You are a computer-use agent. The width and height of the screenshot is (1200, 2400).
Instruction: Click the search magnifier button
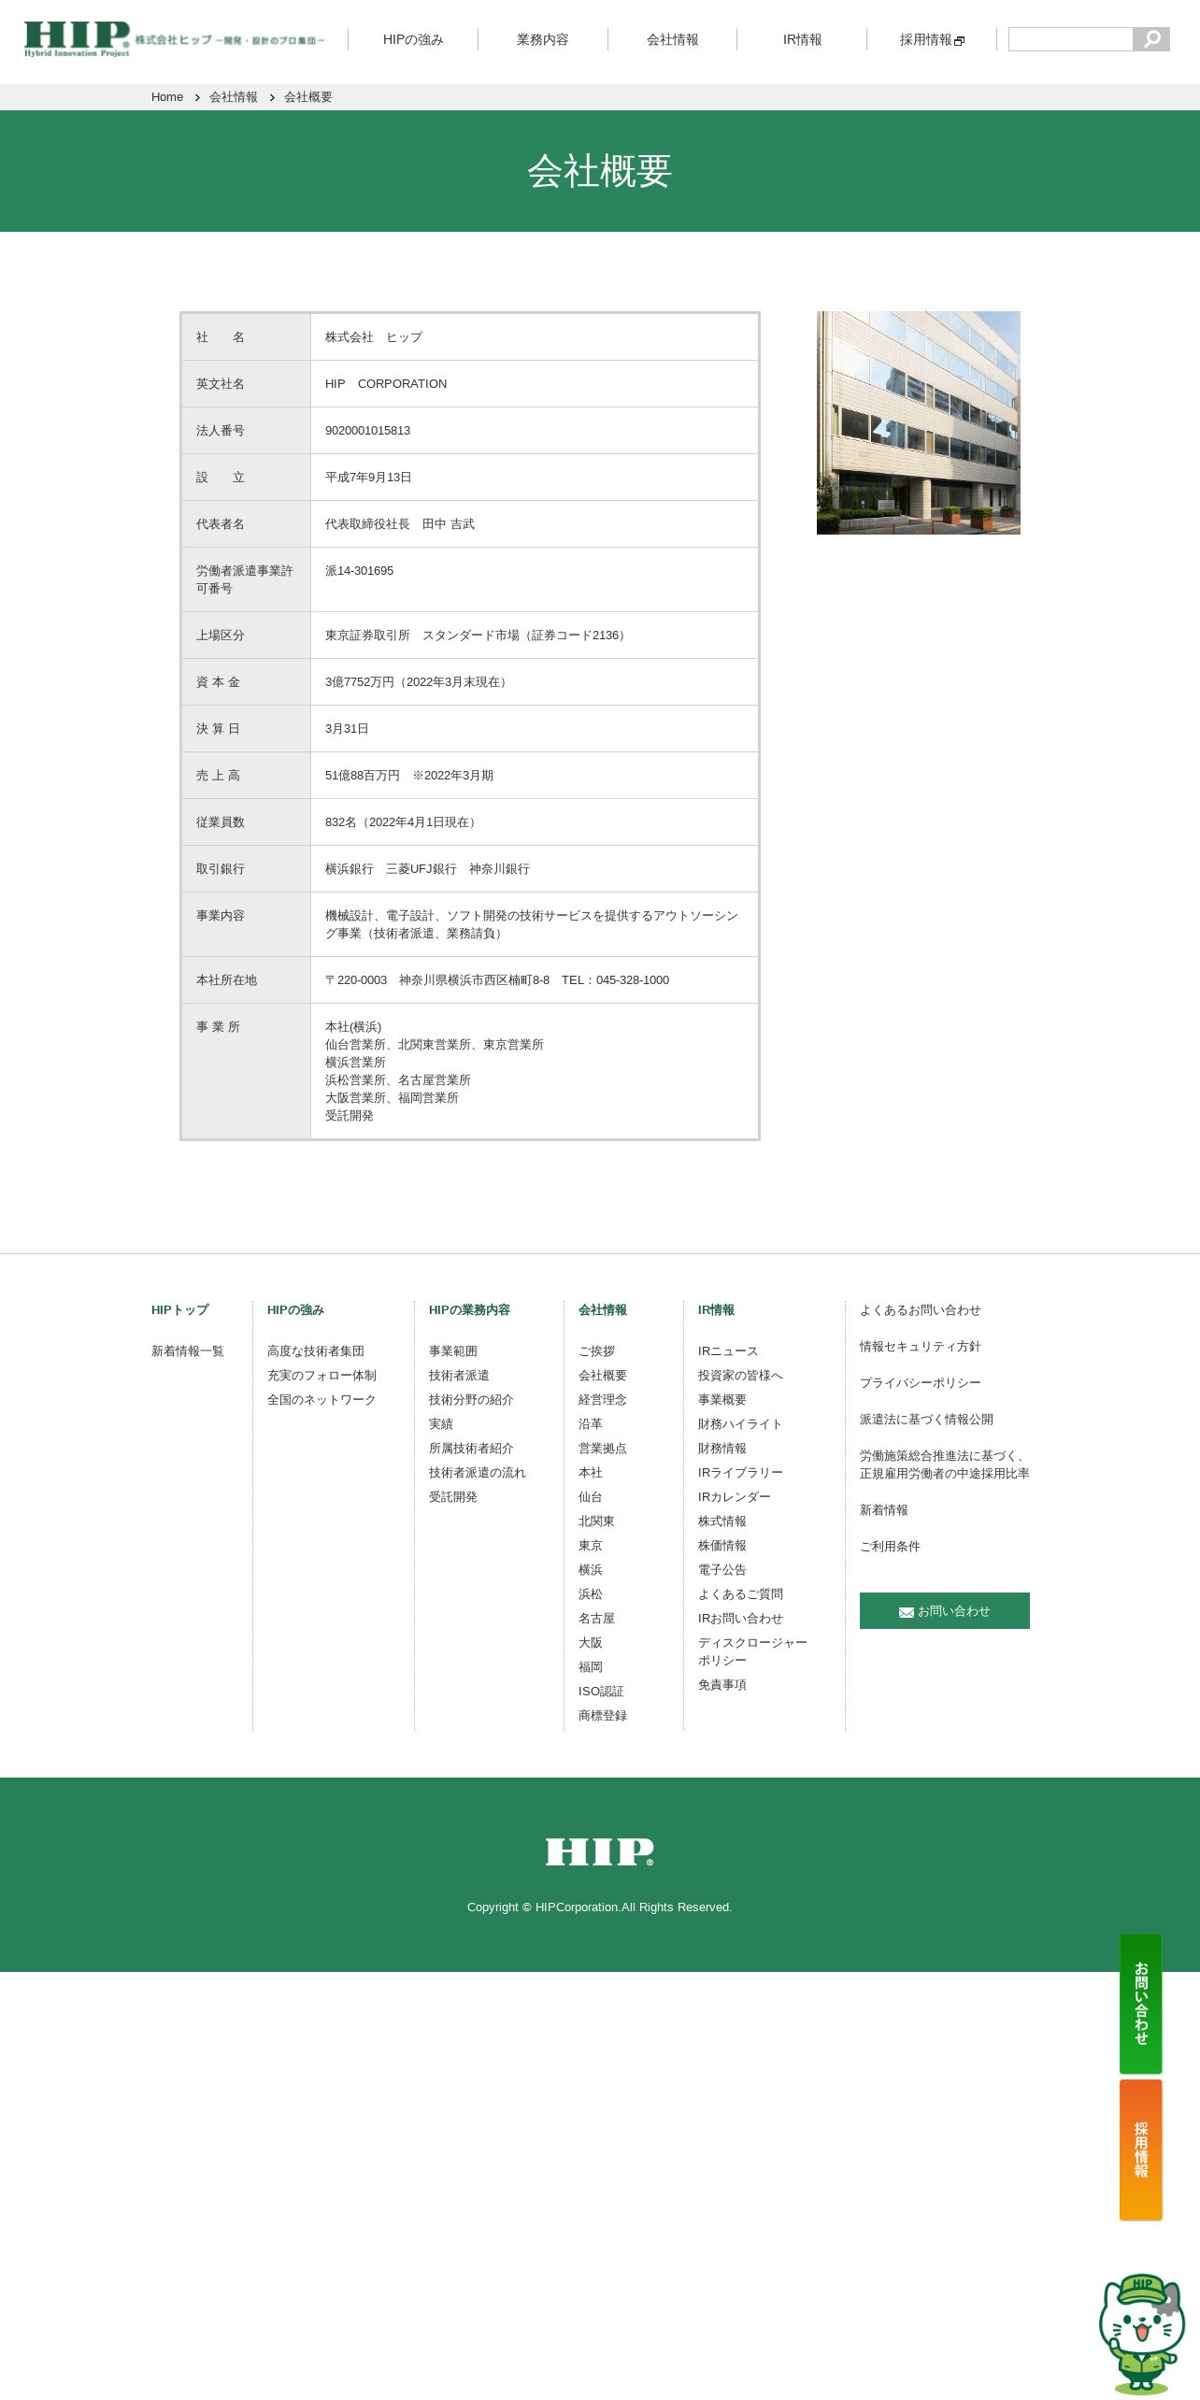tap(1151, 39)
